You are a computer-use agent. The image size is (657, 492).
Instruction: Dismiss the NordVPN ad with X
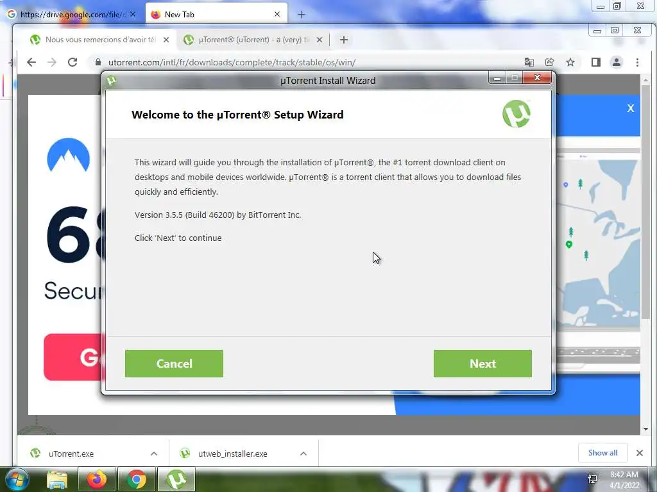[631, 108]
